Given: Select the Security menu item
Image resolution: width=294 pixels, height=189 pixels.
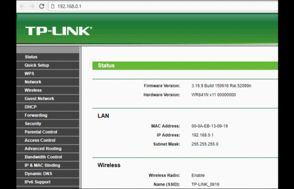Looking at the screenshot, I should coord(48,123).
